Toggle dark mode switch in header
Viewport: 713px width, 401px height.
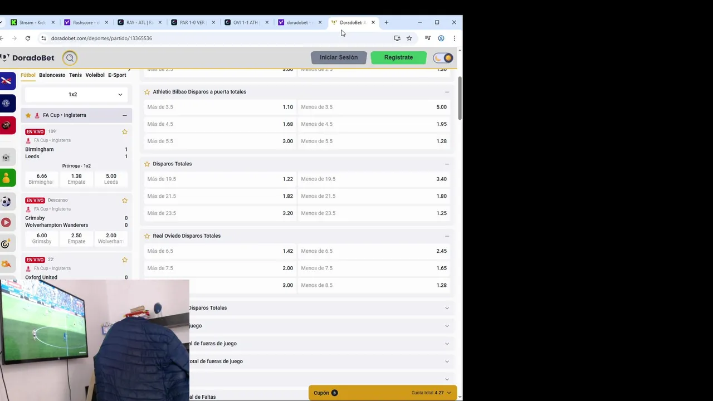[443, 58]
